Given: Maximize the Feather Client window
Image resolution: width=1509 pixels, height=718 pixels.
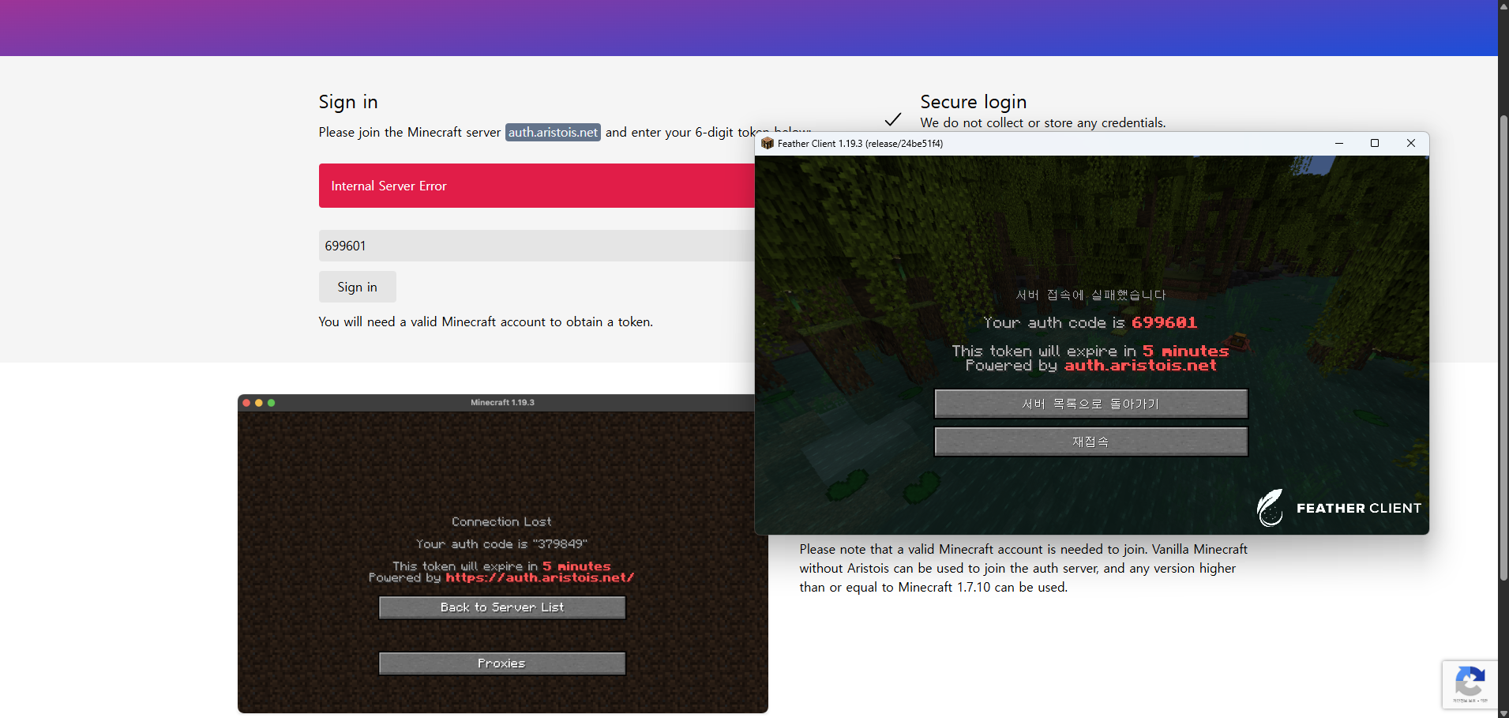Looking at the screenshot, I should pyautogui.click(x=1375, y=143).
